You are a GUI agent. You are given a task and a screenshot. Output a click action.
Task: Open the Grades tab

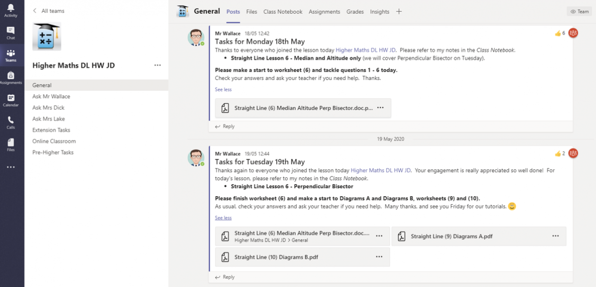(x=355, y=12)
